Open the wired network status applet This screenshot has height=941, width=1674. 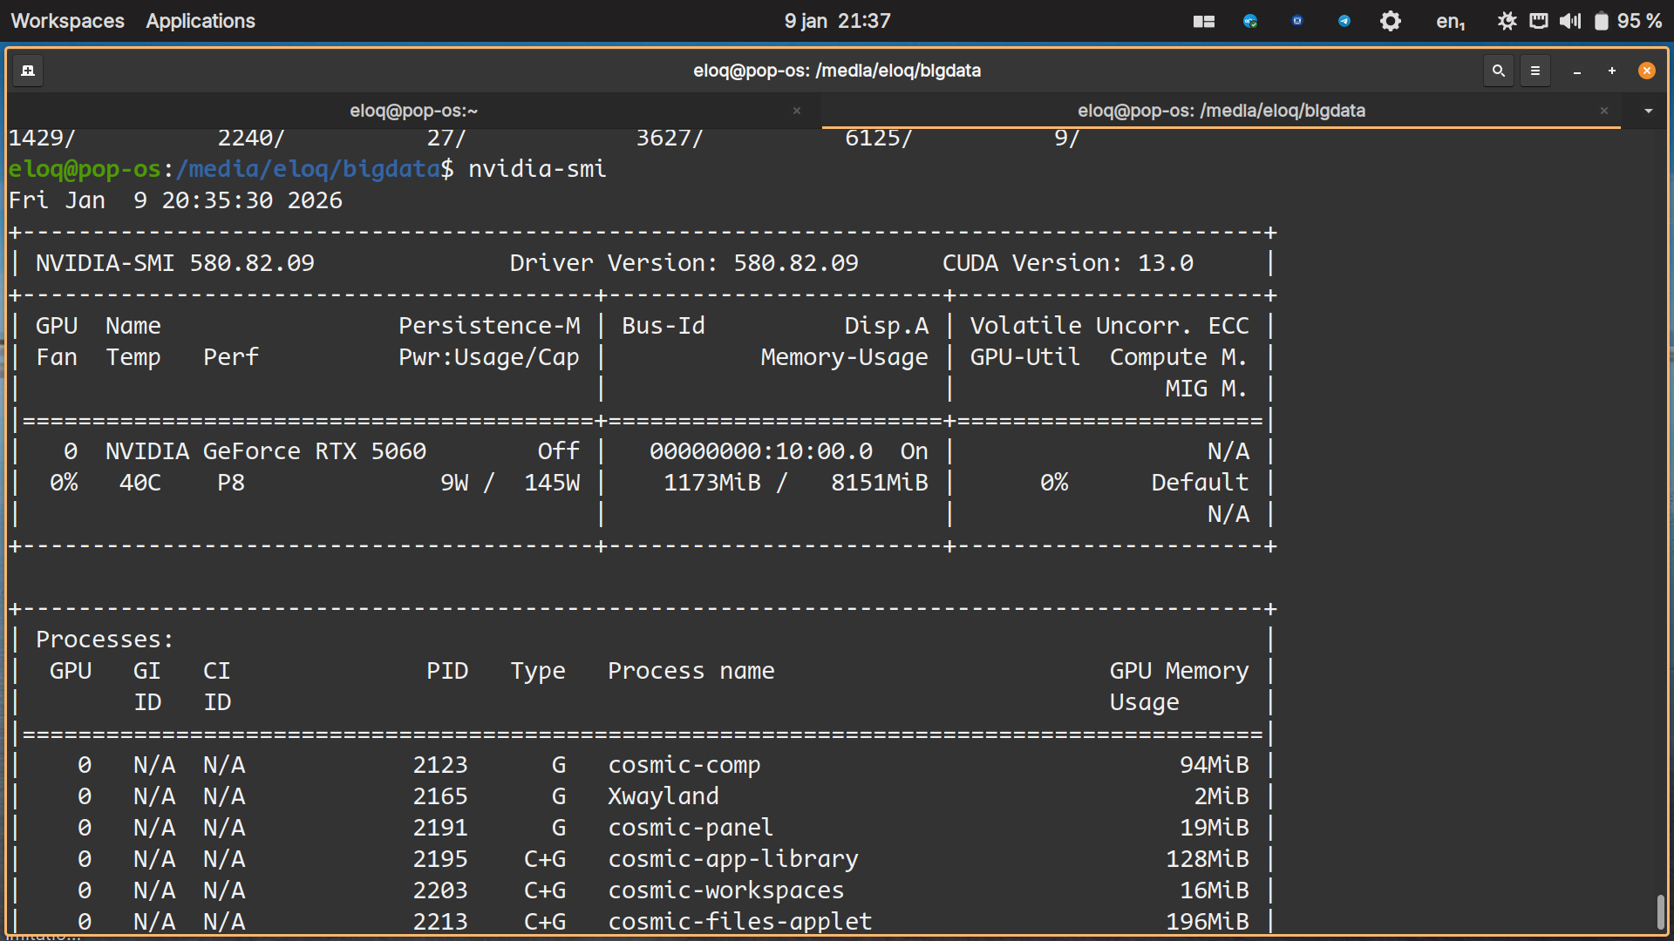click(x=1539, y=21)
